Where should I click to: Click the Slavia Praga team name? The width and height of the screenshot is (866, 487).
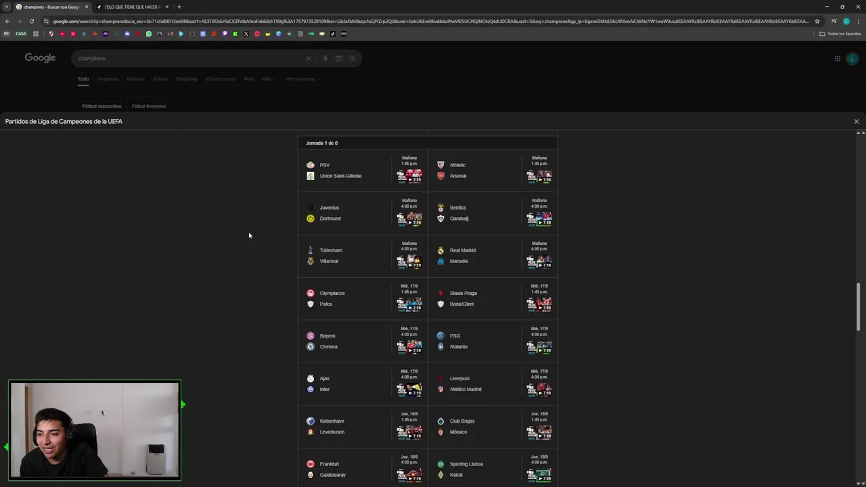[463, 293]
